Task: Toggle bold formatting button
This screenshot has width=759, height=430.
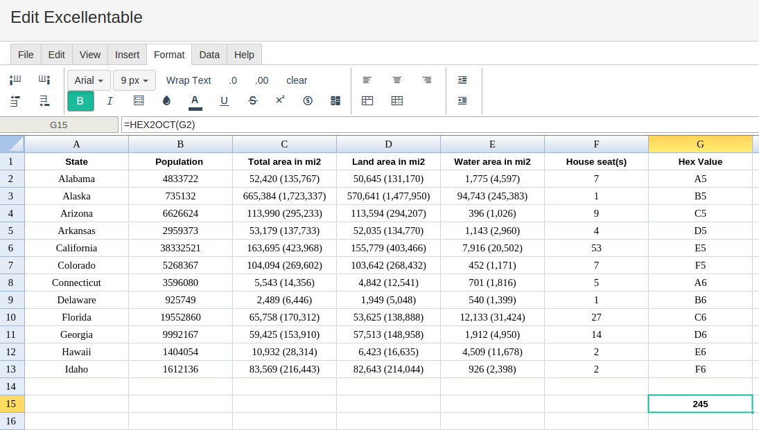Action: pos(80,101)
